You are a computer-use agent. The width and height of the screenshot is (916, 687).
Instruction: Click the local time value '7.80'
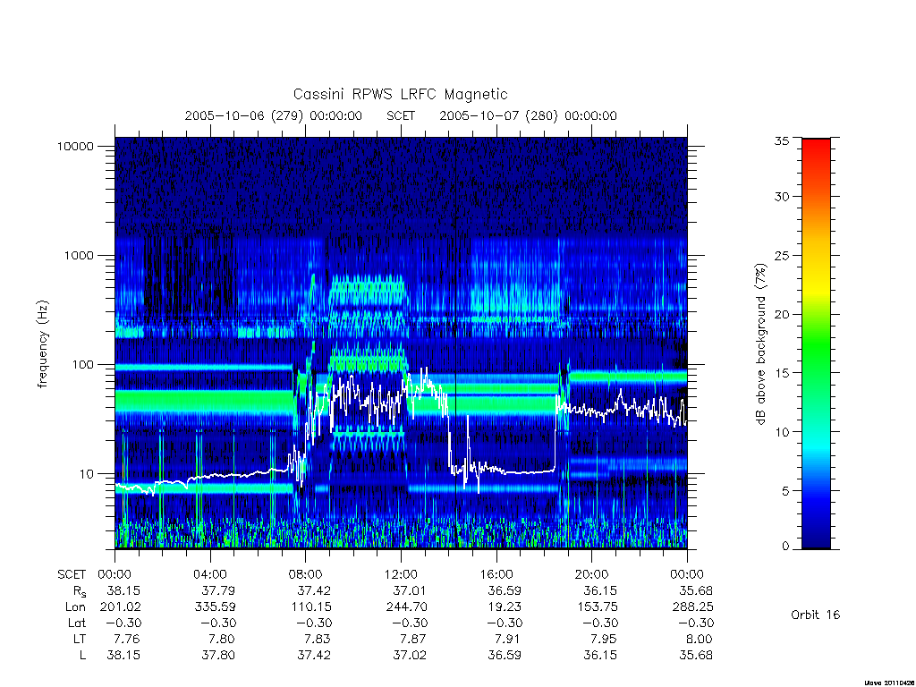(x=222, y=639)
